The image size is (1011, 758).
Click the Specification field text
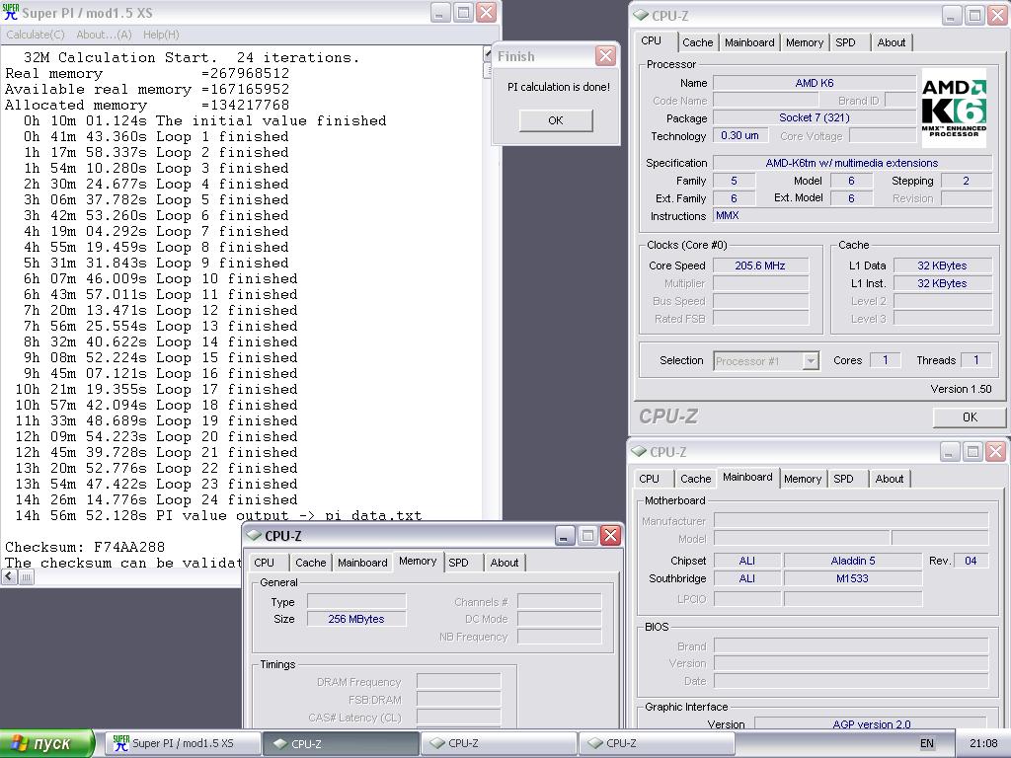pos(851,163)
